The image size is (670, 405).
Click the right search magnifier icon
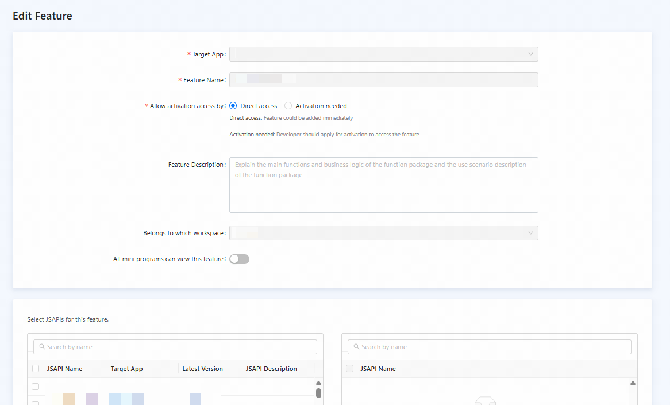click(x=356, y=347)
